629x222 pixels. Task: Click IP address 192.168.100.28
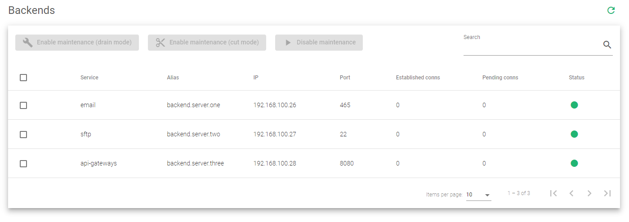tap(275, 163)
